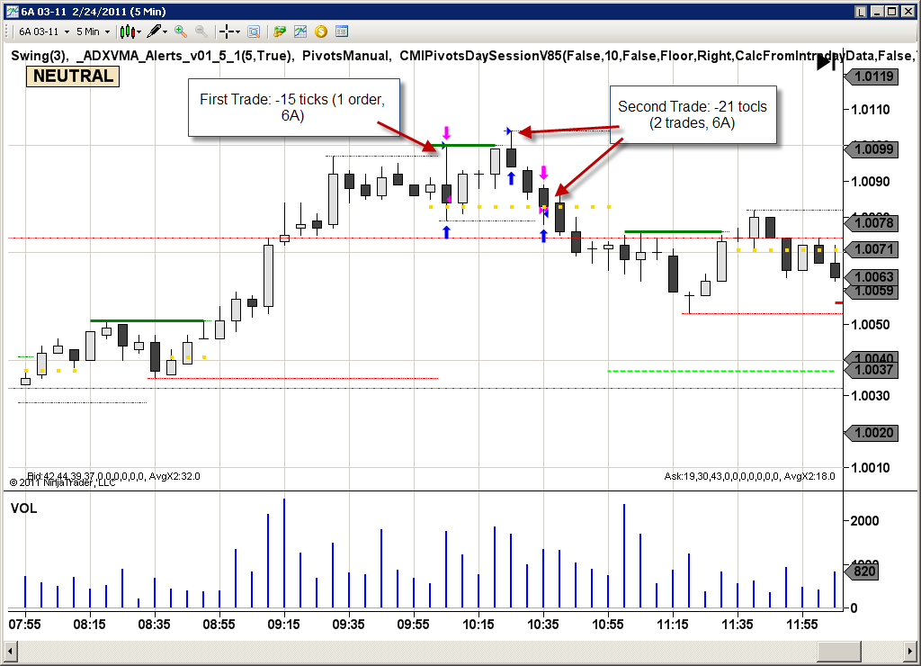Click the 1.0099 price marker
Screen dimensions: 921x666
coord(872,149)
